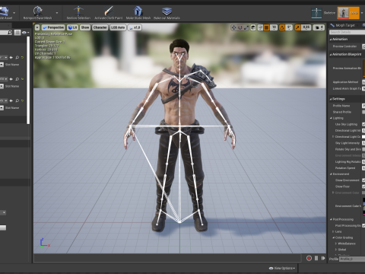
Task: Expand the Lens subsection
Action: (x=333, y=231)
